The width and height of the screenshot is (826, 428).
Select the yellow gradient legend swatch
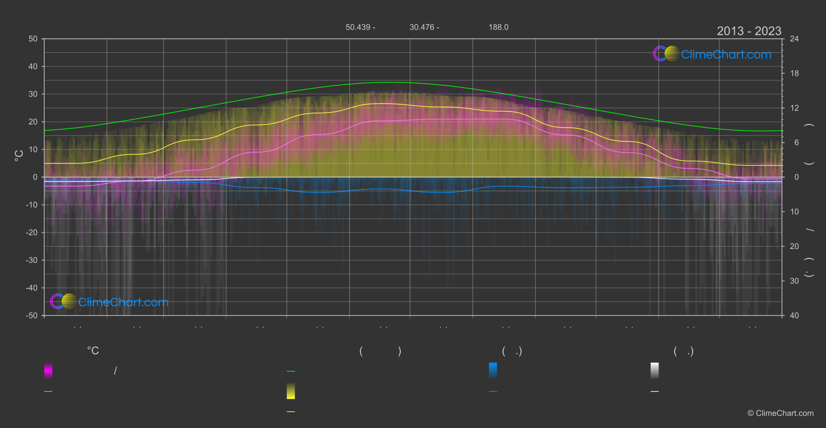[x=291, y=391]
